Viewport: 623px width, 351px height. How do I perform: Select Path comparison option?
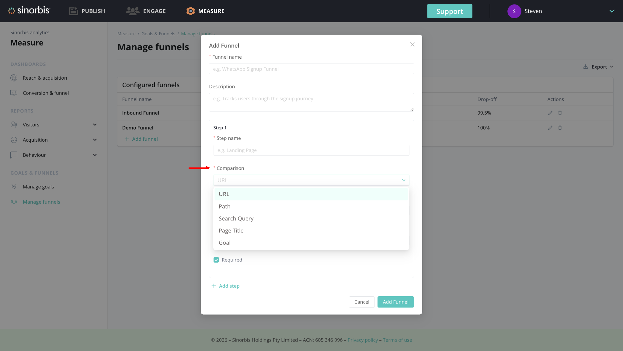311,206
